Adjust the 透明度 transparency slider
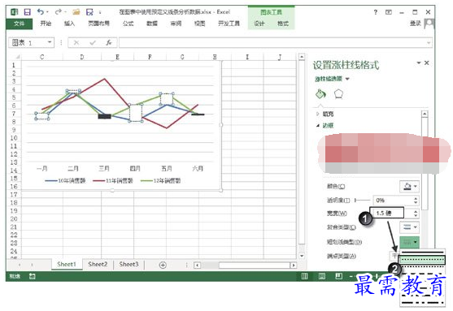Screen dimensions: 453x311 point(362,201)
